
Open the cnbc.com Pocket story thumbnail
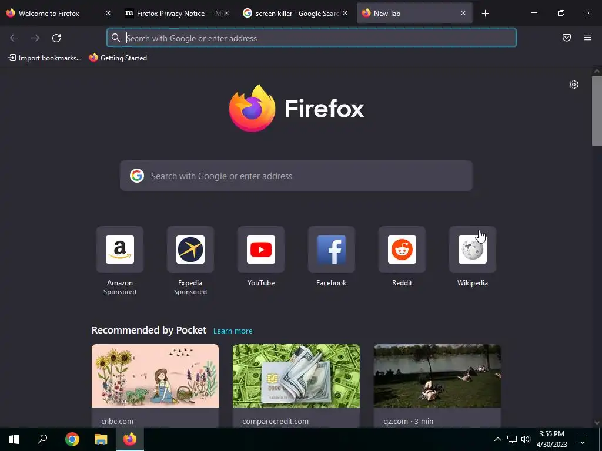point(155,376)
